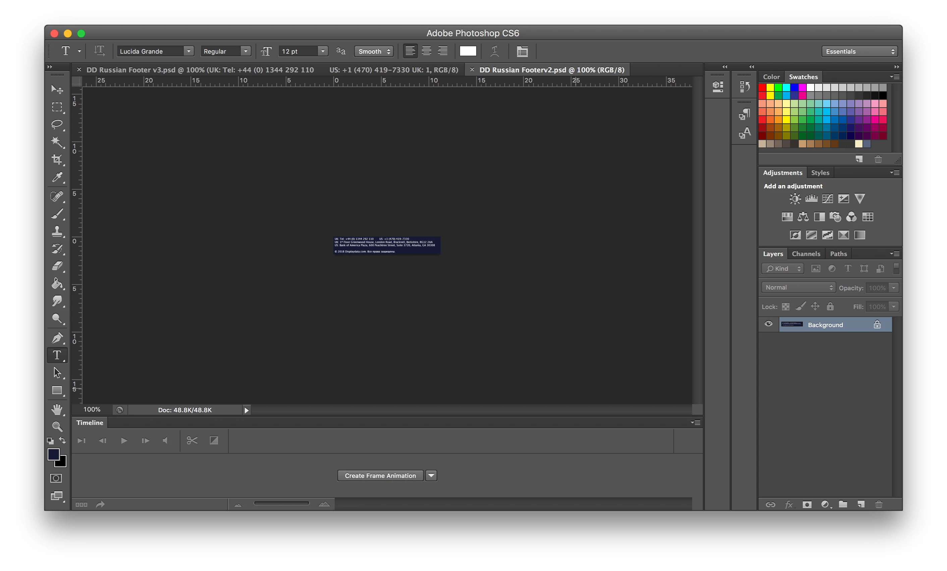Add a Brightness/Contrast adjustment
The image size is (947, 571).
(x=795, y=198)
